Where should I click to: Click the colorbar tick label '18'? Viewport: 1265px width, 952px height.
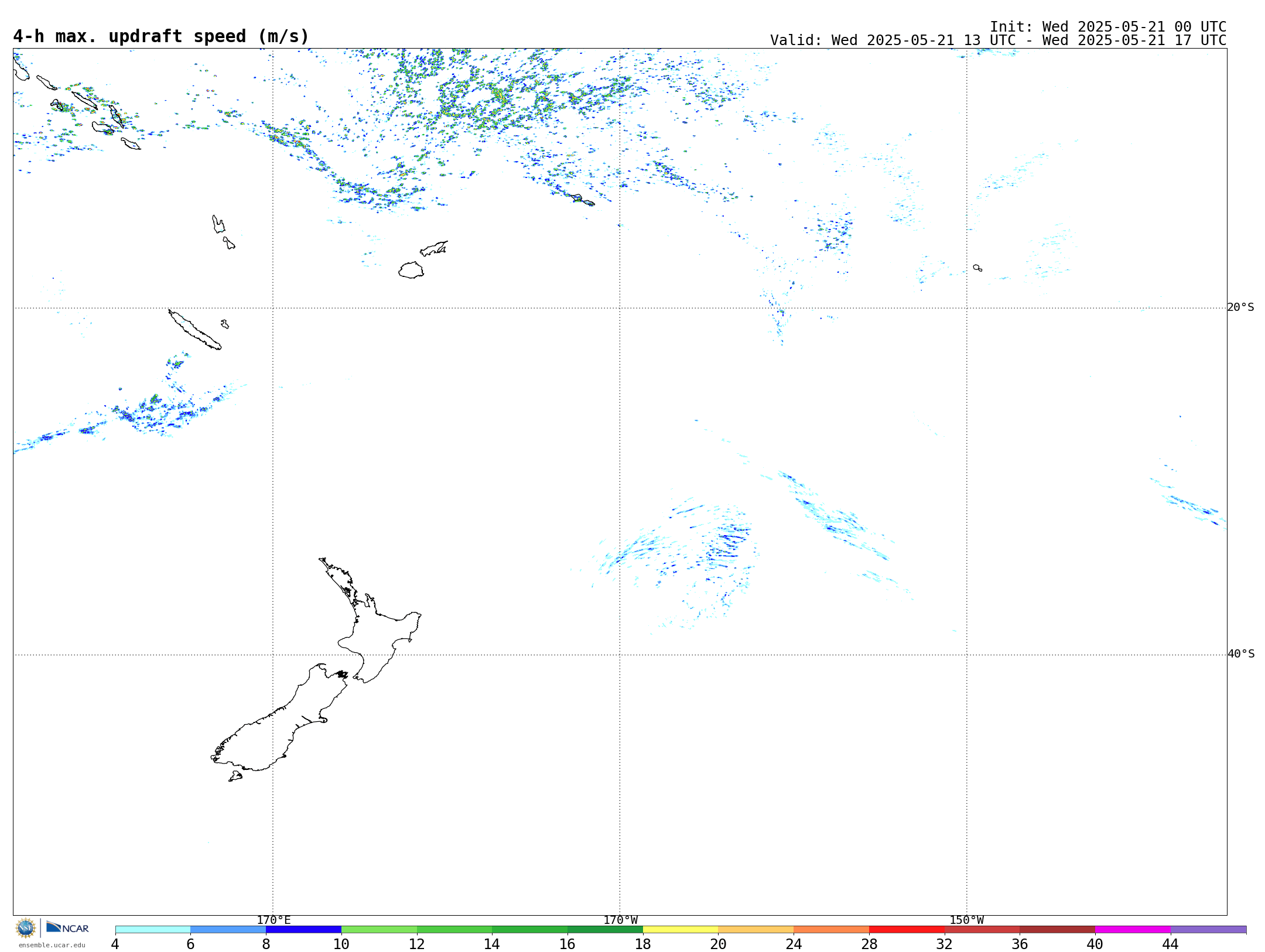643,944
